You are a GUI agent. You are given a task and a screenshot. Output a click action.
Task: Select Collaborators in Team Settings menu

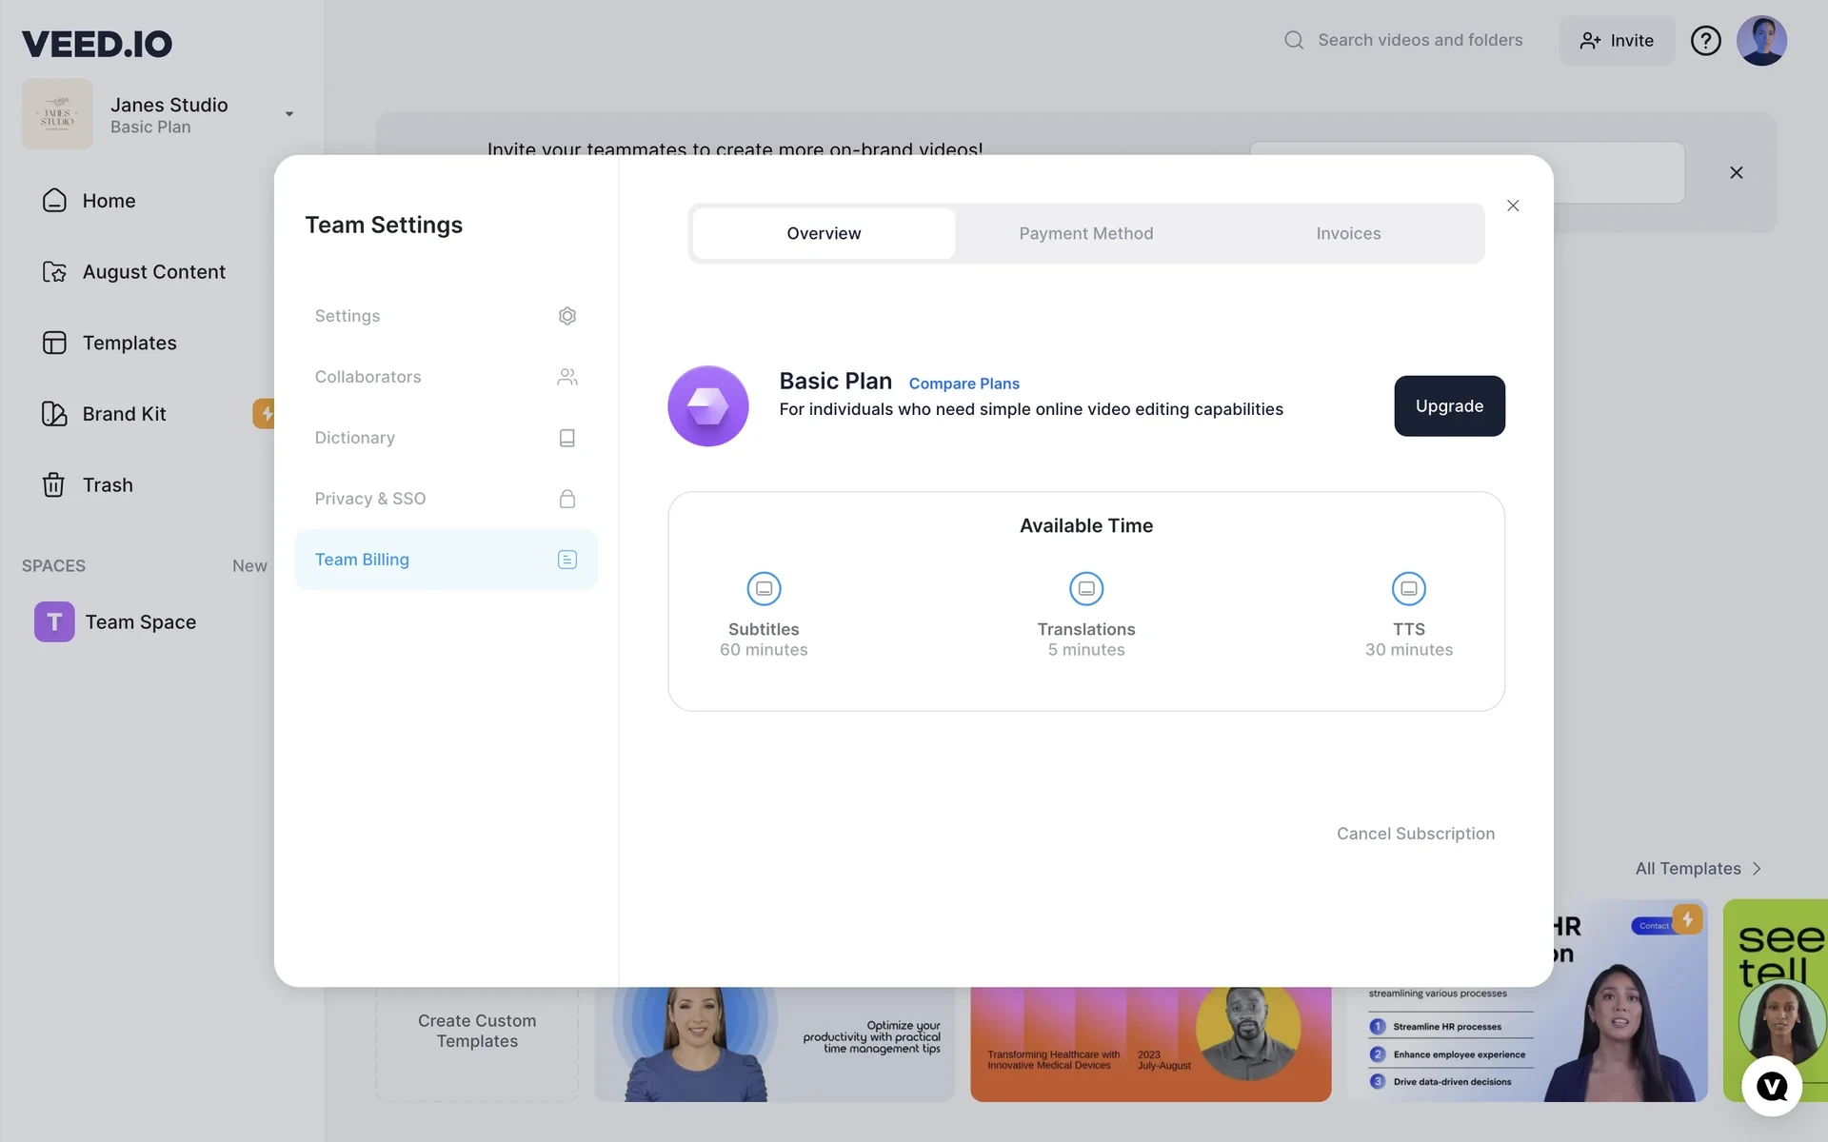(446, 377)
